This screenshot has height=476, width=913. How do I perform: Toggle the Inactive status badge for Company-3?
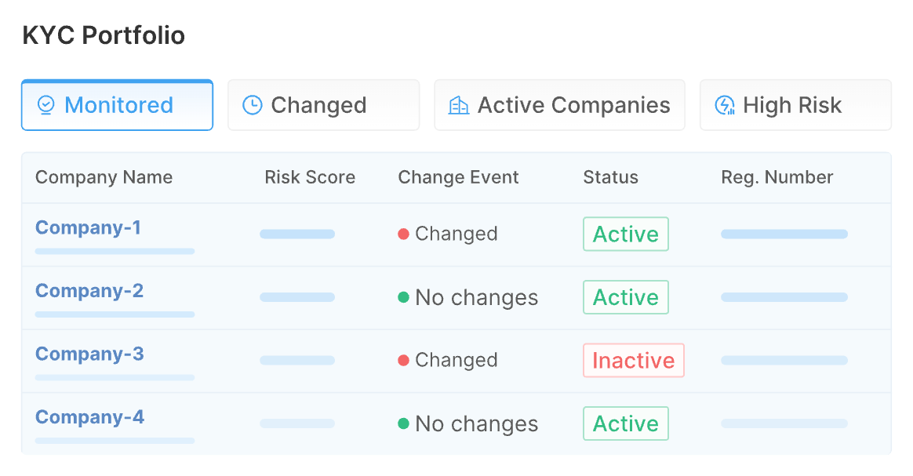633,360
